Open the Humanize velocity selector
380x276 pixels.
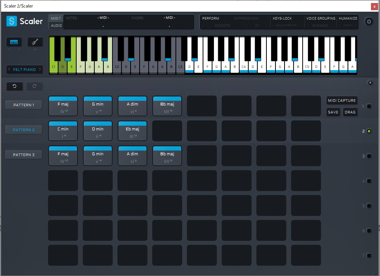click(348, 25)
